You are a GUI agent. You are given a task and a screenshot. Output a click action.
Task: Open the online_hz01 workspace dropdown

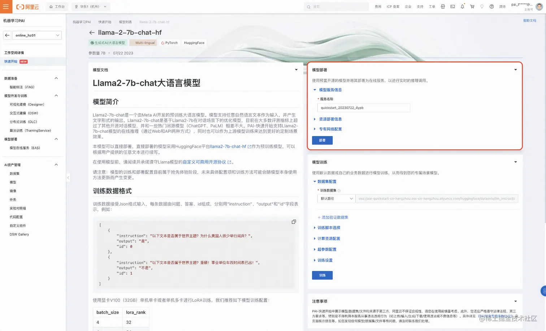click(x=37, y=35)
